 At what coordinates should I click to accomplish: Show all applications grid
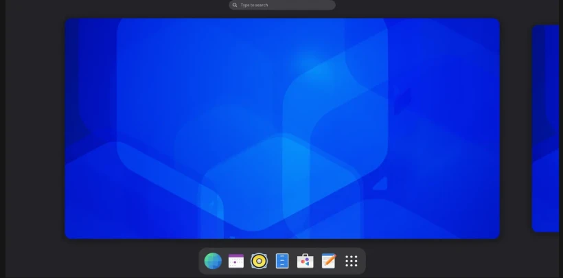pyautogui.click(x=351, y=261)
